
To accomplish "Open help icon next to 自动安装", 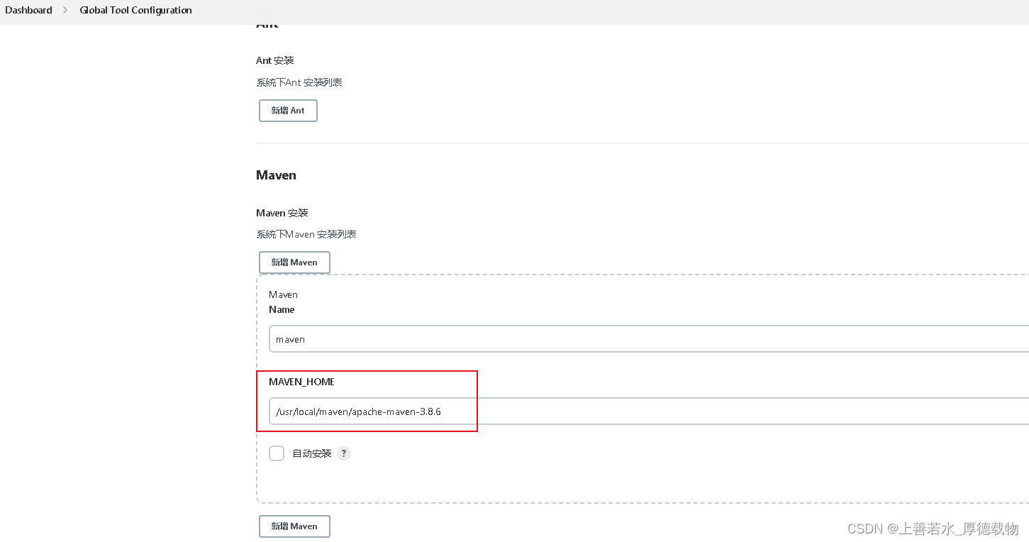I will click(344, 453).
